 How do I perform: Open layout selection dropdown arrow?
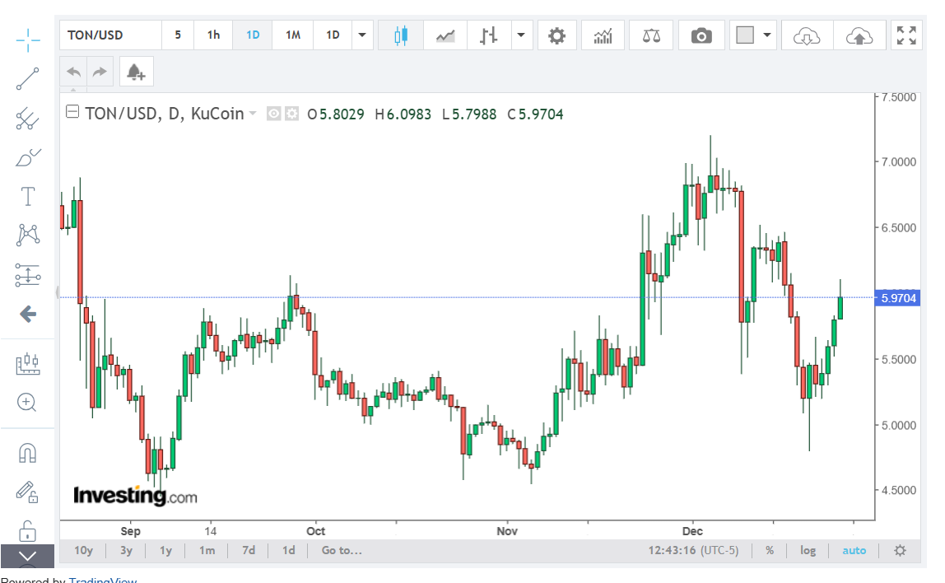click(766, 35)
